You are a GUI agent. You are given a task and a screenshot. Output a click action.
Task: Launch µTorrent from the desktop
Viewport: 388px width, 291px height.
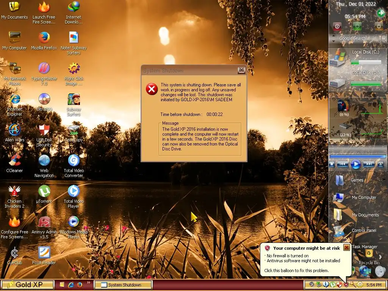[44, 194]
